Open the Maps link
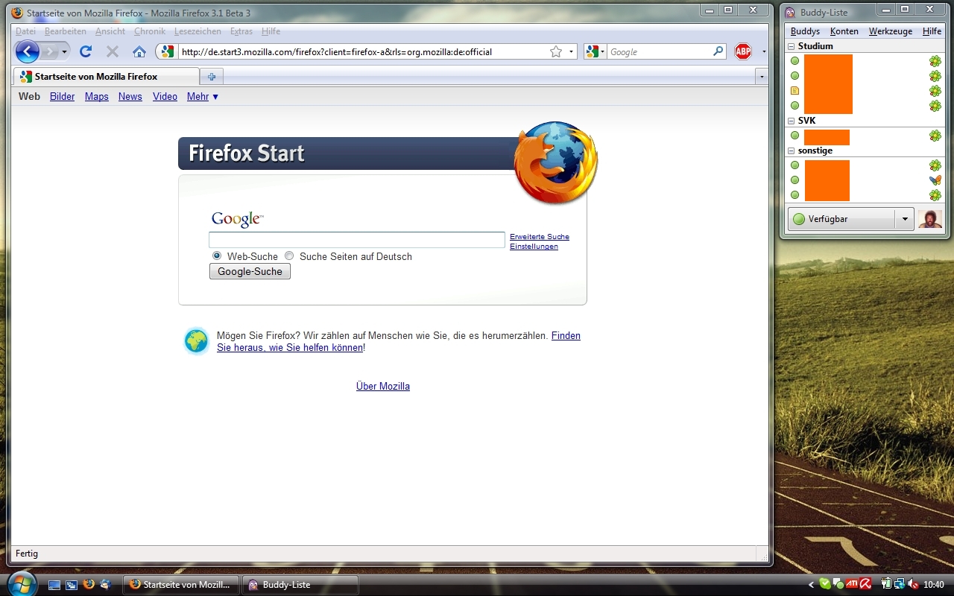The image size is (954, 596). [97, 96]
